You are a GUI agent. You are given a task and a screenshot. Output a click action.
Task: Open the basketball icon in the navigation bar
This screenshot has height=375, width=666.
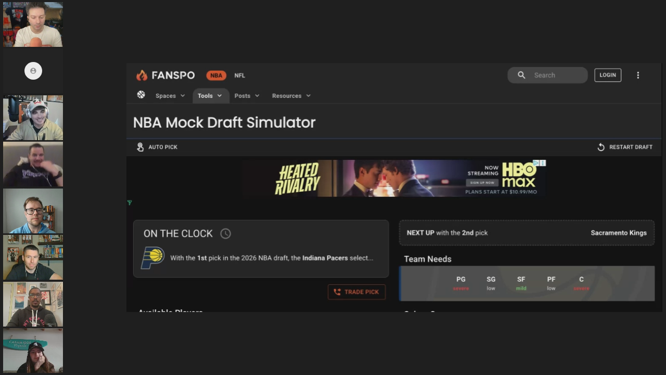click(x=141, y=95)
